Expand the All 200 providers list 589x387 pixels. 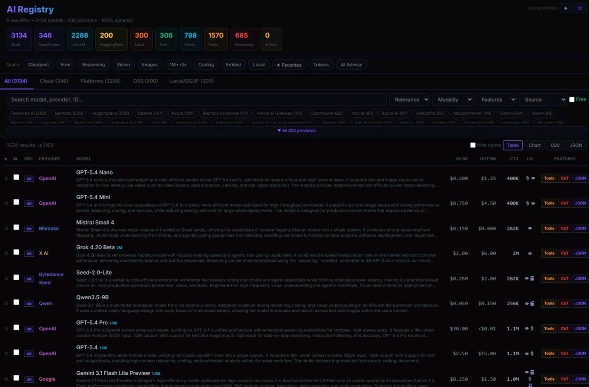[x=296, y=130]
